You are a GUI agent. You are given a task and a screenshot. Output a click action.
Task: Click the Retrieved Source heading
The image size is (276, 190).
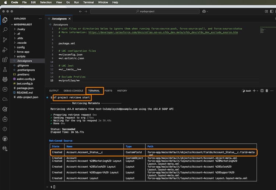pos(61,141)
